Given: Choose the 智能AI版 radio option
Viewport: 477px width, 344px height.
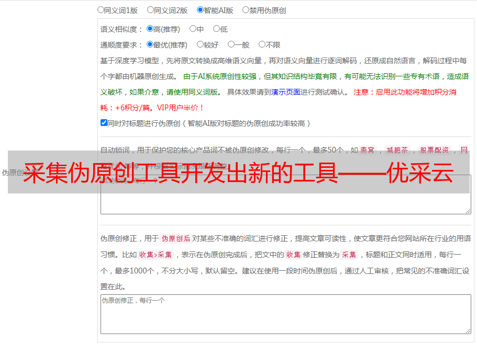Looking at the screenshot, I should (200, 10).
